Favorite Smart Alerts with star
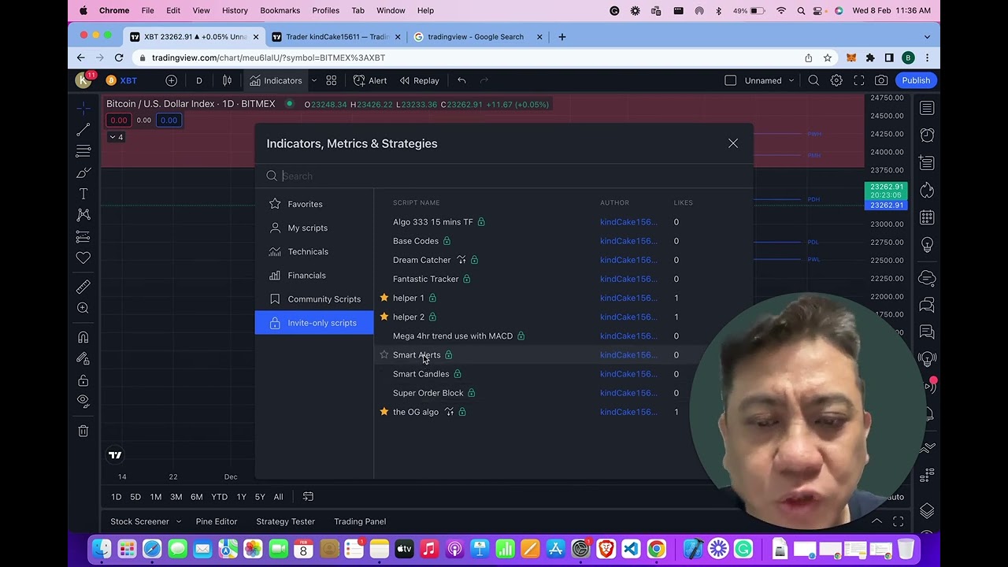The height and width of the screenshot is (567, 1008). [x=384, y=355]
